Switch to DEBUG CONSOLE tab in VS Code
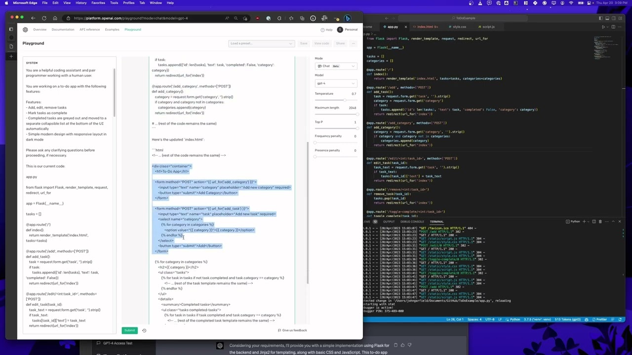632x355 pixels. (412, 222)
